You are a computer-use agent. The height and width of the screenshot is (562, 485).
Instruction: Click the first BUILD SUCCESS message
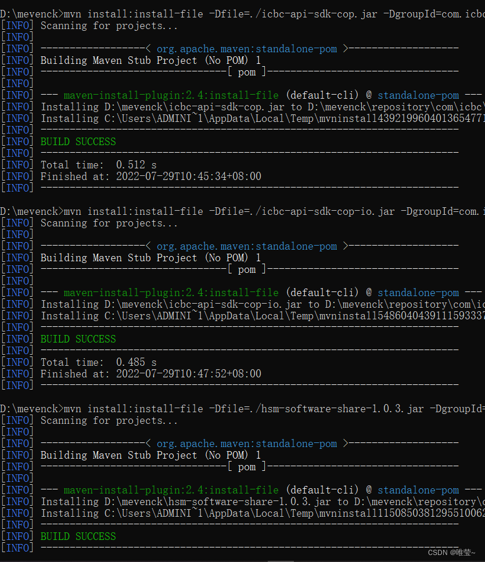pos(78,141)
